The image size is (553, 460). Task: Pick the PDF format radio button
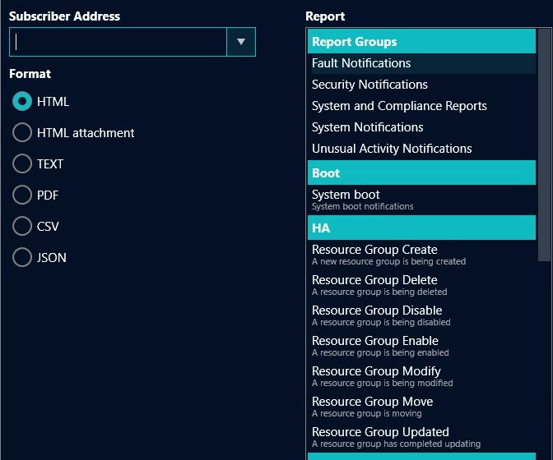pos(22,195)
